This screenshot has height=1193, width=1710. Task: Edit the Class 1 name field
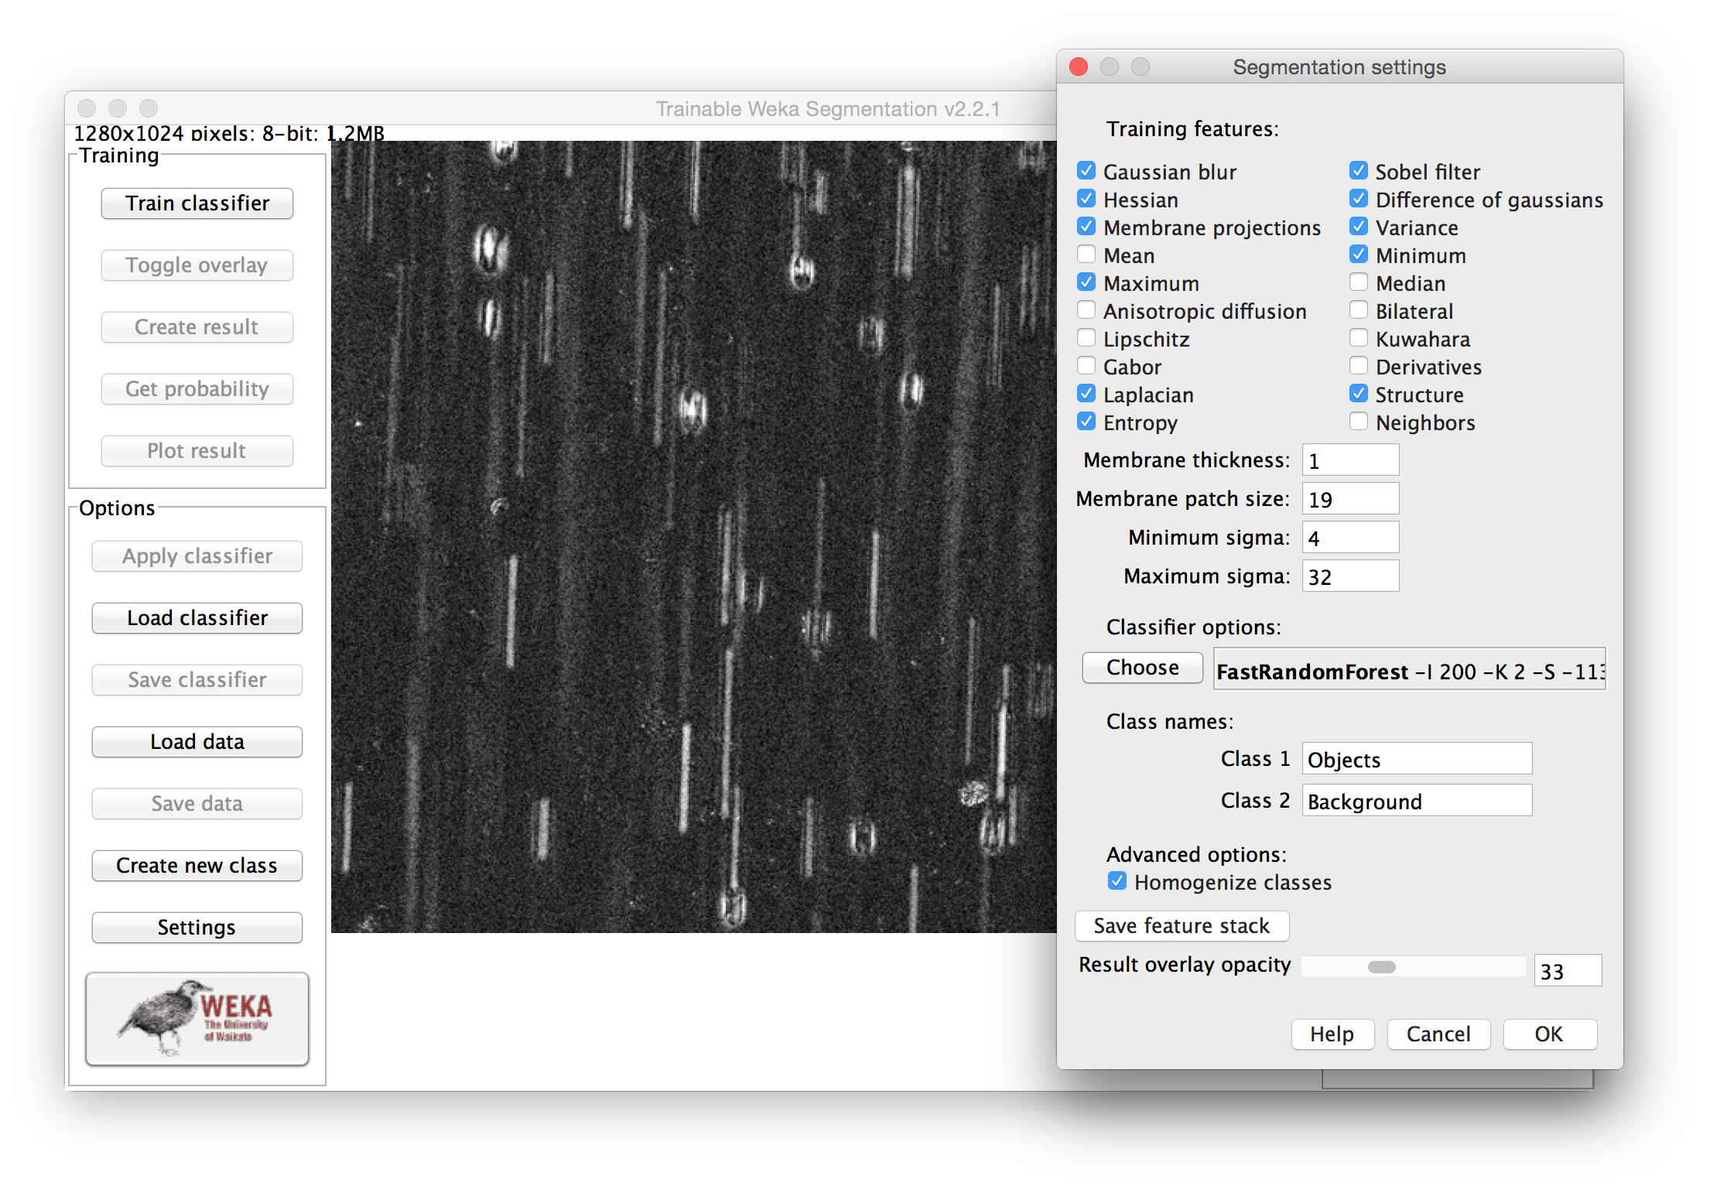point(1416,759)
